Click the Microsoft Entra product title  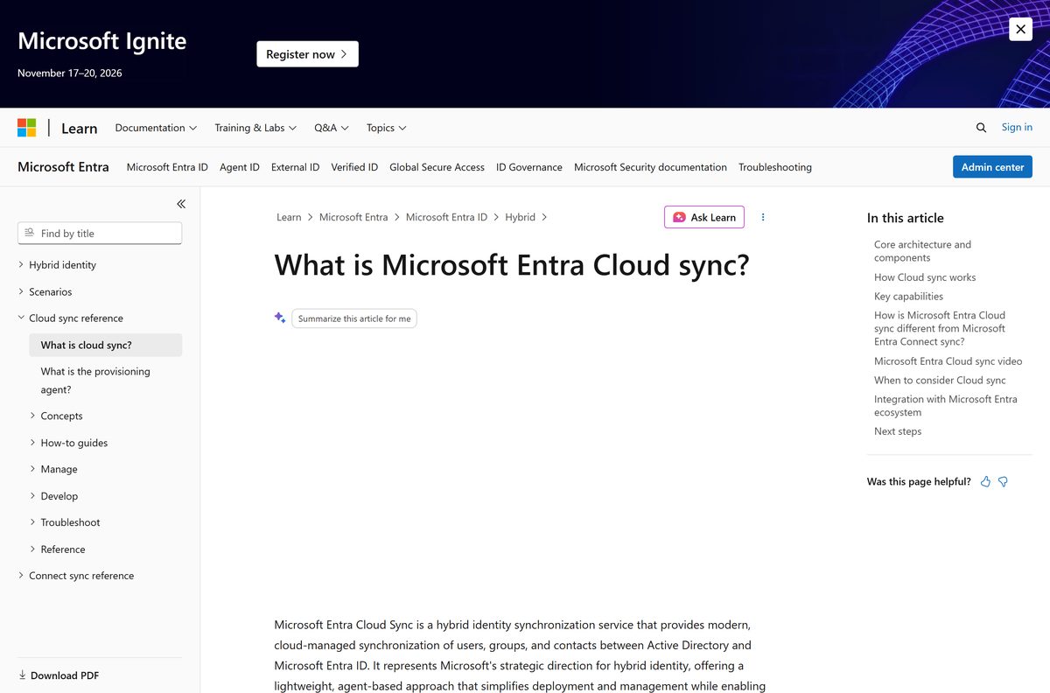pos(63,167)
